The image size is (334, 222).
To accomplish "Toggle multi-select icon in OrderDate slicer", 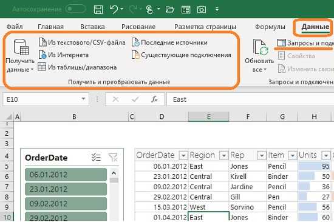I will (x=96, y=157).
